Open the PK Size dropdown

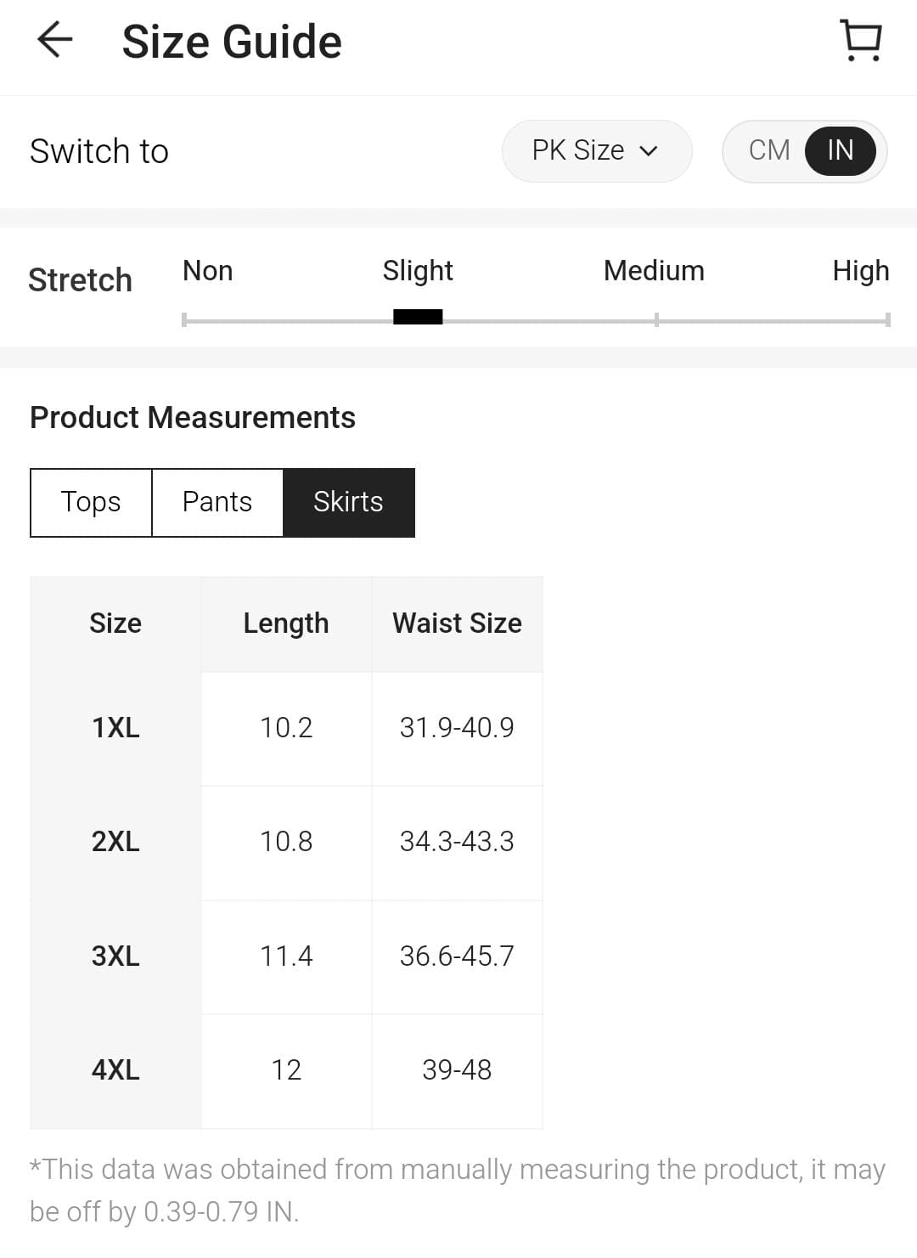595,150
